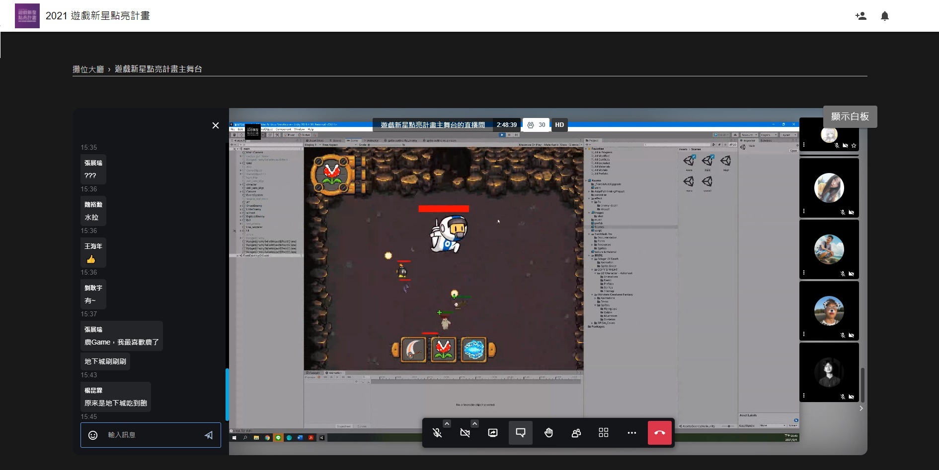
Task: Open the emoji picker in chat
Action: pos(93,435)
